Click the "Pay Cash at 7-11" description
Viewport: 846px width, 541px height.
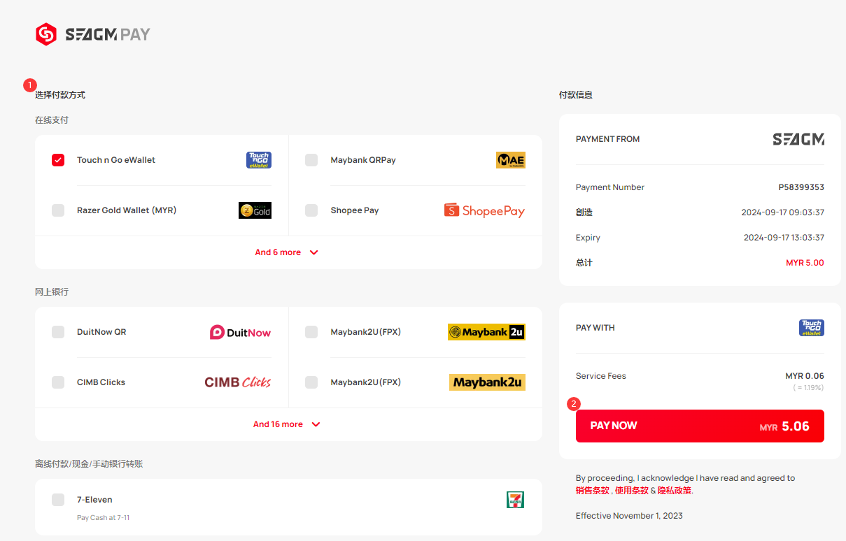pyautogui.click(x=104, y=518)
